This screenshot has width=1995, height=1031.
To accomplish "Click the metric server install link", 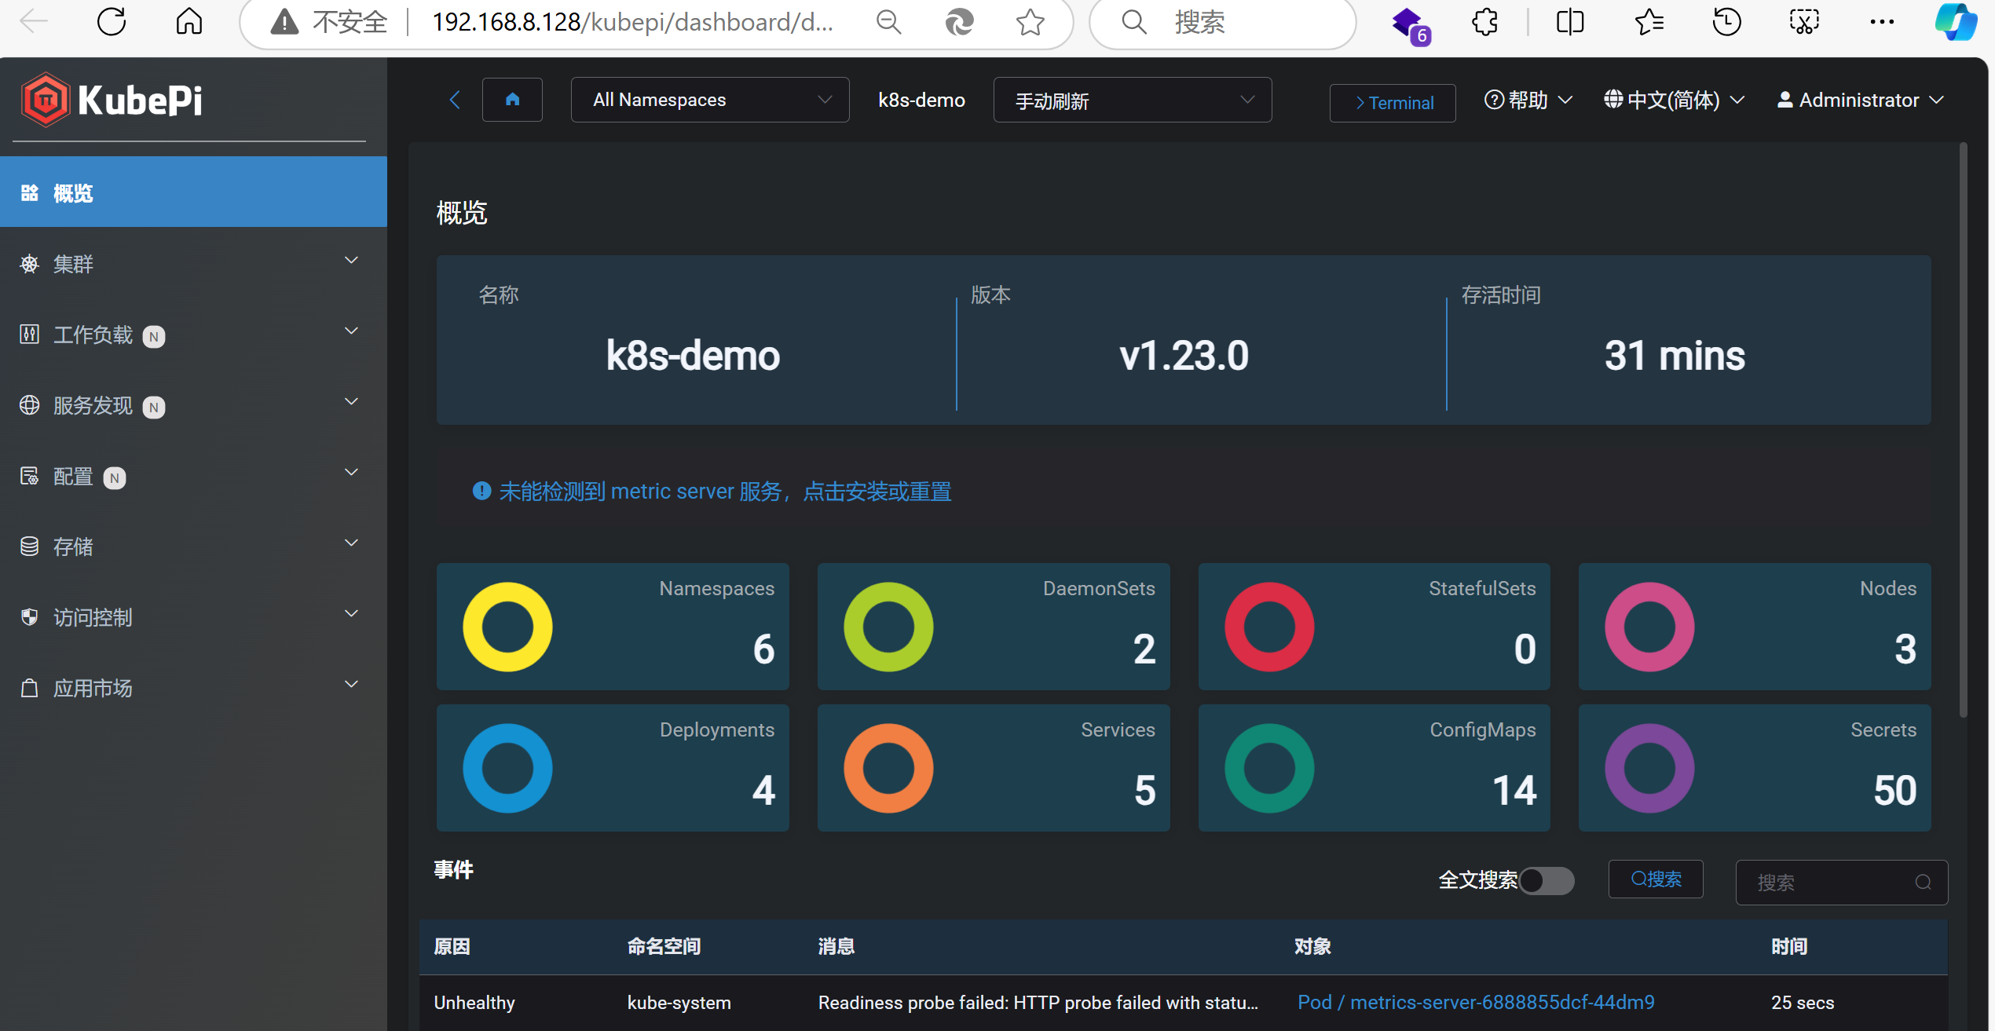I will click(x=877, y=492).
